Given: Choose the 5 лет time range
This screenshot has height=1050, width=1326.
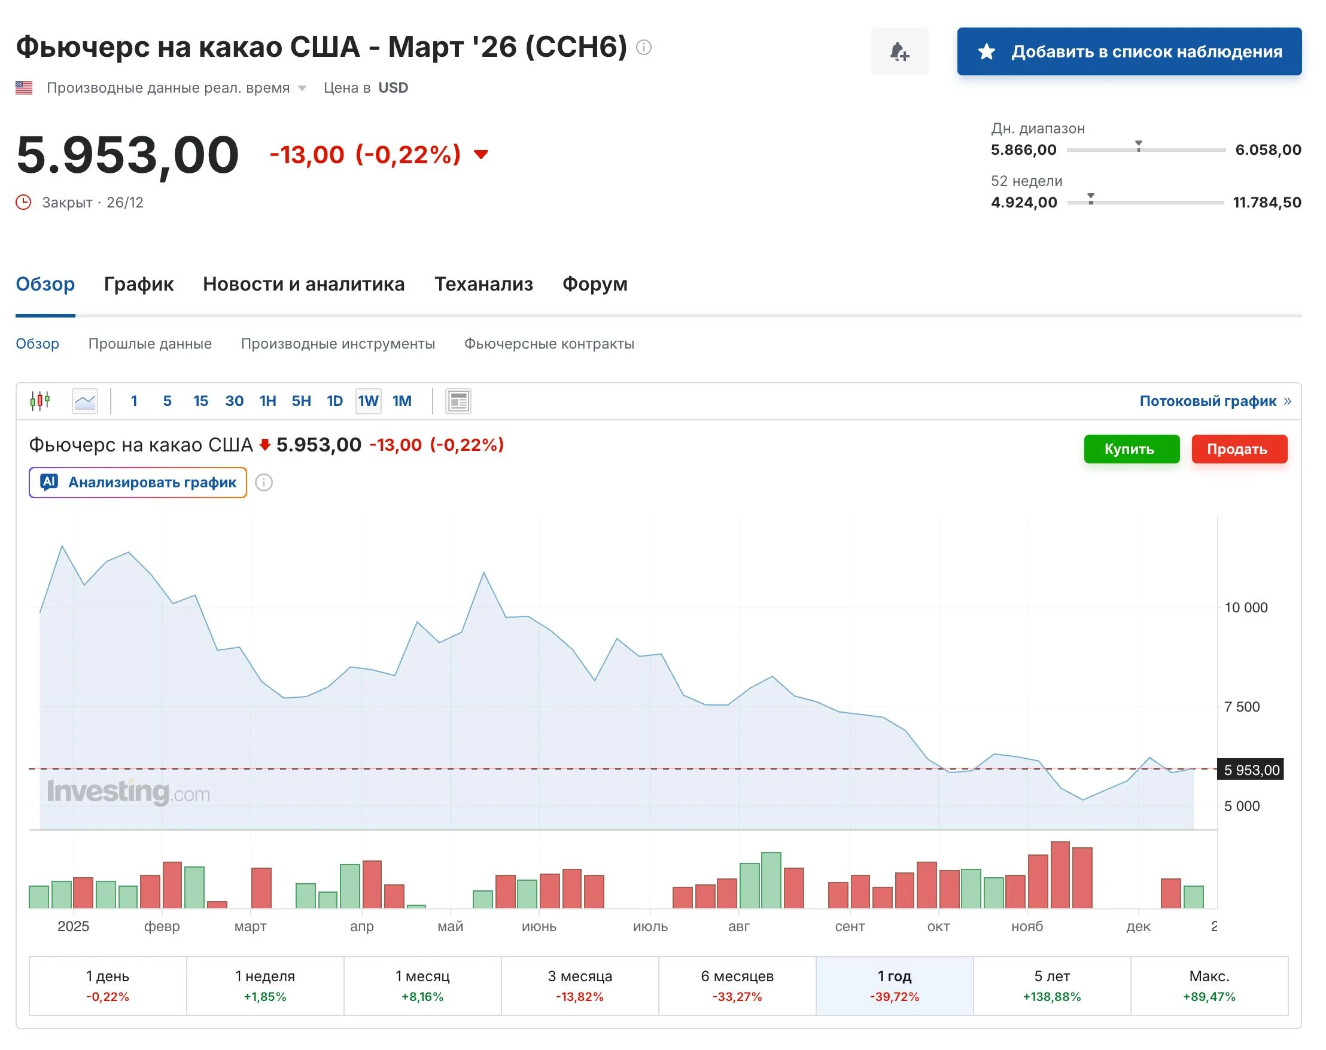Looking at the screenshot, I should [x=1051, y=985].
